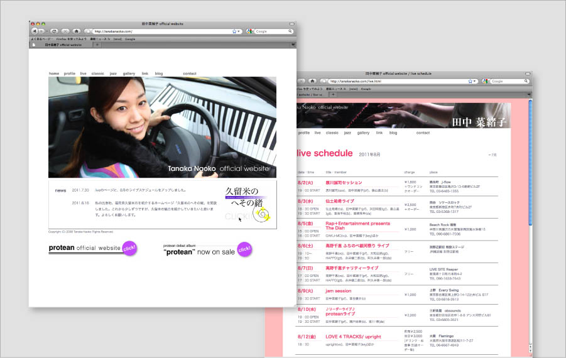566x358 pixels.
Task: Bookmark tanakanaoko.com with the star icon
Action: (234, 31)
